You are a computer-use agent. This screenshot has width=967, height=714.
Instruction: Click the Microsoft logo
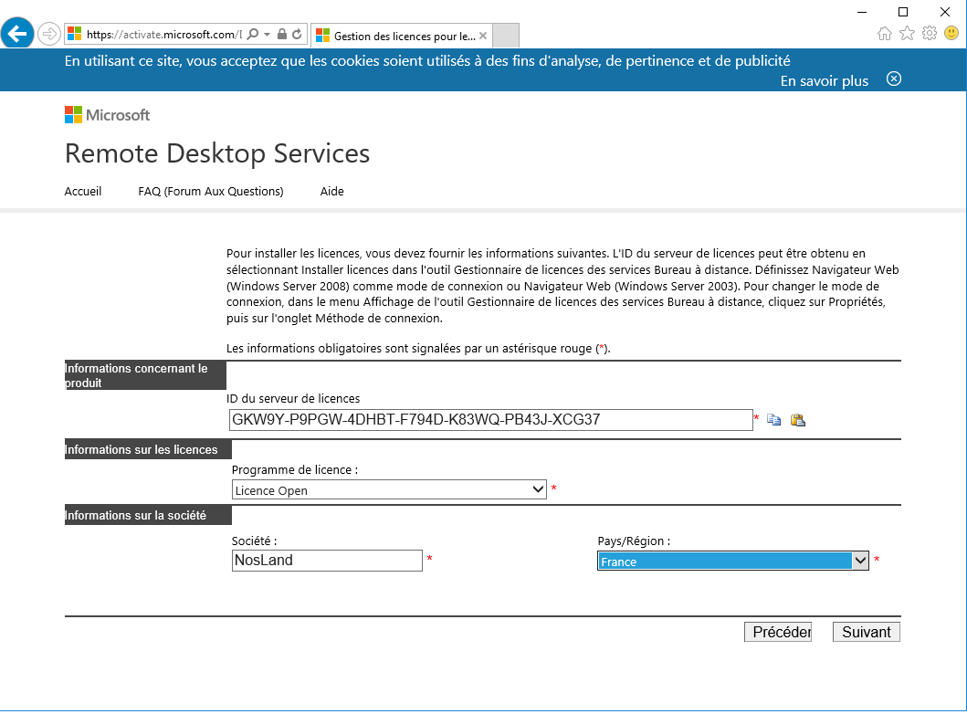click(x=108, y=115)
